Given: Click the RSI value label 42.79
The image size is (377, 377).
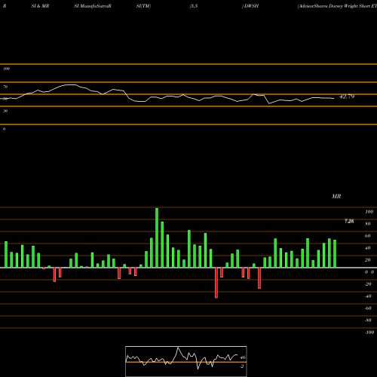Looking at the screenshot, I should [347, 97].
